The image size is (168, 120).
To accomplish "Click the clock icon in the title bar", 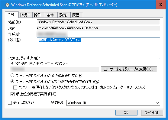I will click(7, 5).
